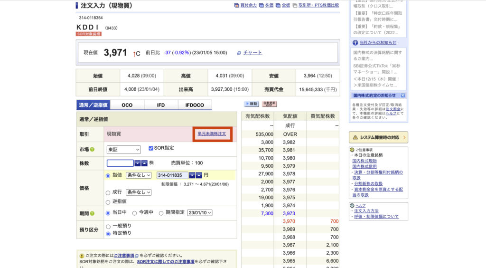The image size is (486, 268).
Task: Open the 市場 dropdown showing 東証
Action: coord(124,150)
